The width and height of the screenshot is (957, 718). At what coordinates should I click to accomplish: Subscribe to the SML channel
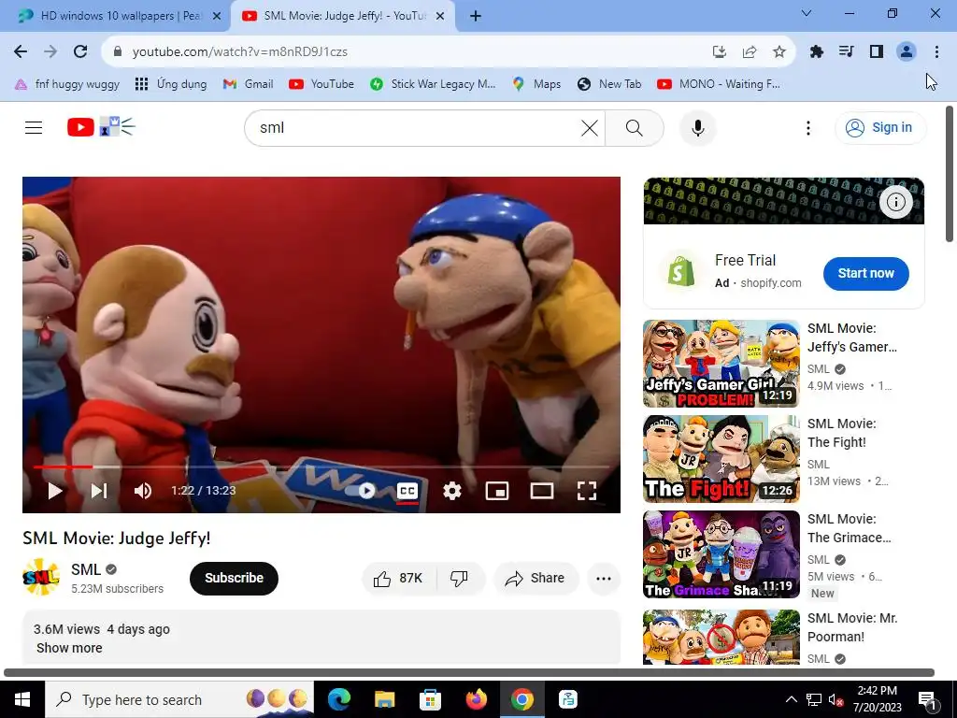[234, 578]
